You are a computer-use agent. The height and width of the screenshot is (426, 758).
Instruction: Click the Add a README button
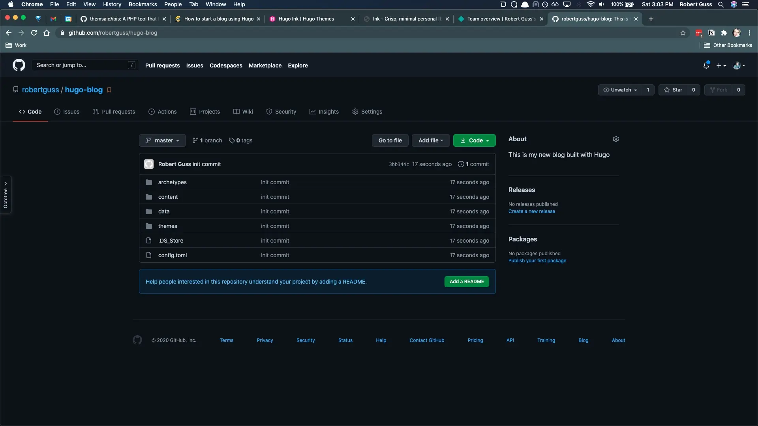(467, 281)
